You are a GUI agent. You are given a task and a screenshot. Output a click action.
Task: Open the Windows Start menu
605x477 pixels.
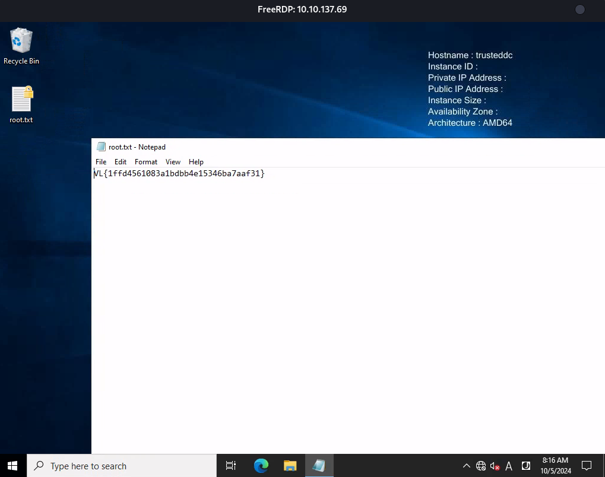click(12, 466)
